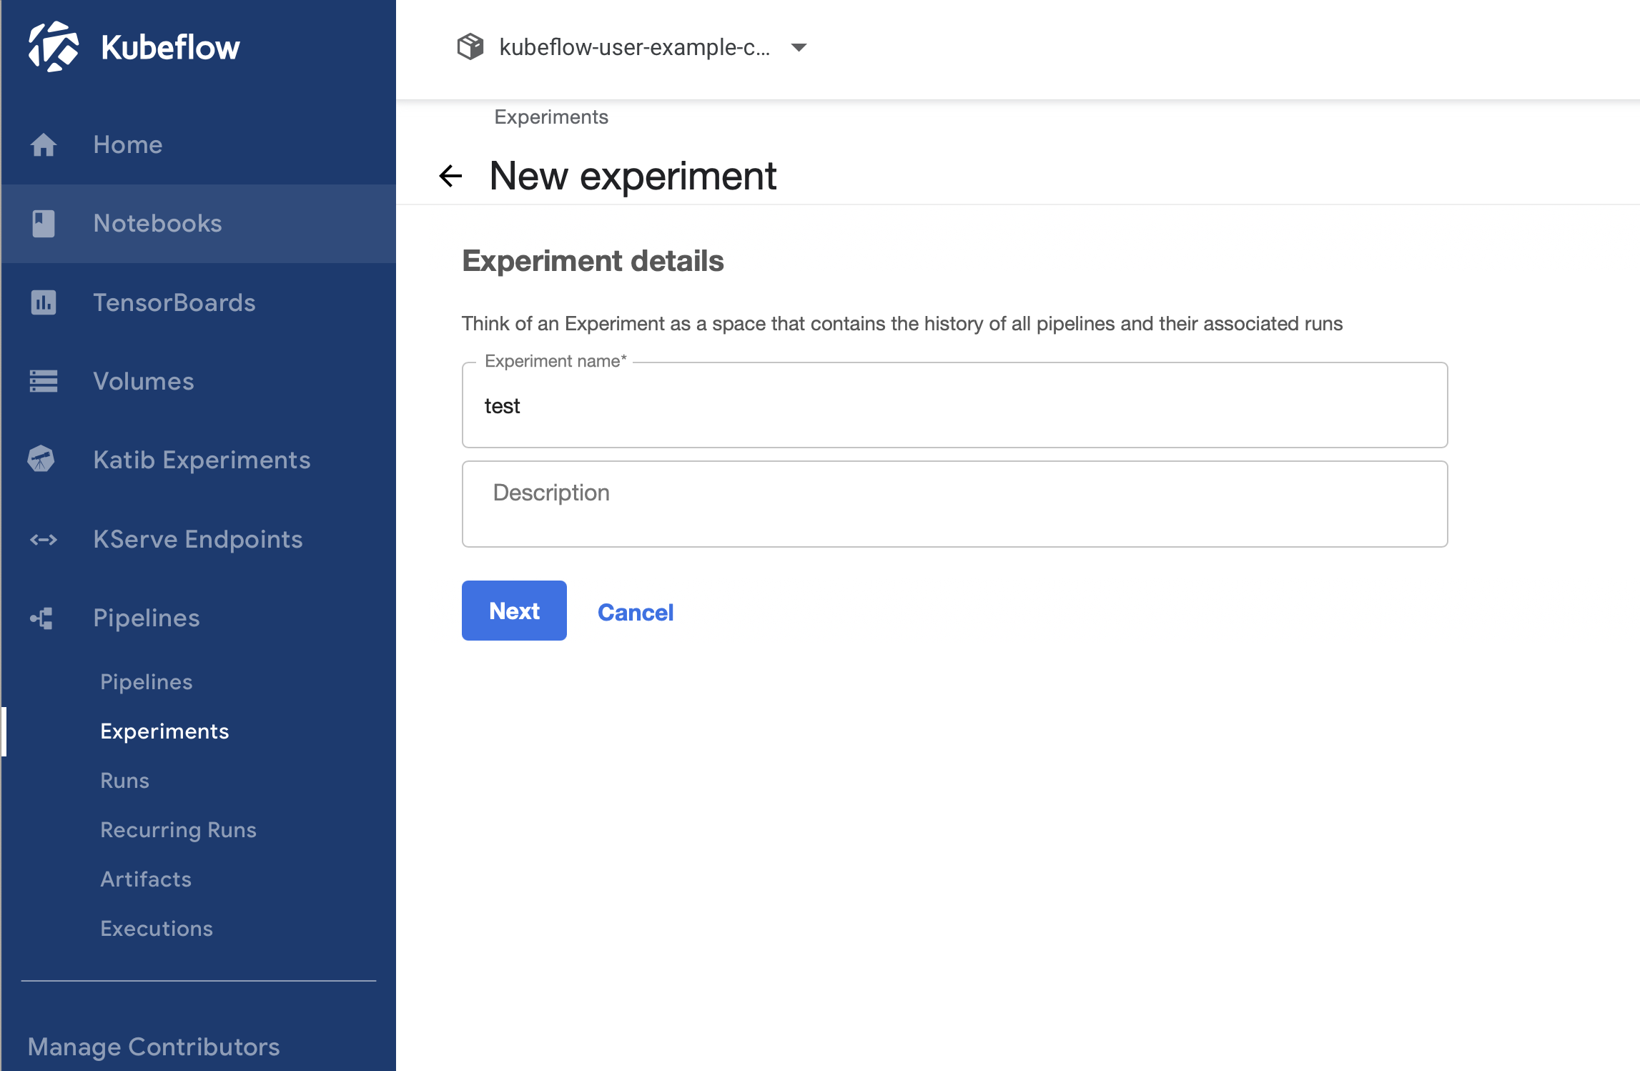
Task: Click the TensorBoards chart icon
Action: pos(44,302)
